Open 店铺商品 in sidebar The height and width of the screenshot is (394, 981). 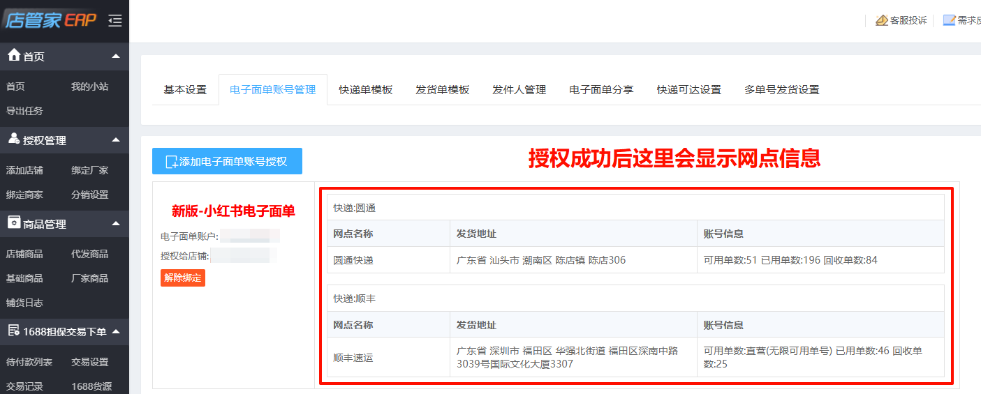(x=24, y=254)
